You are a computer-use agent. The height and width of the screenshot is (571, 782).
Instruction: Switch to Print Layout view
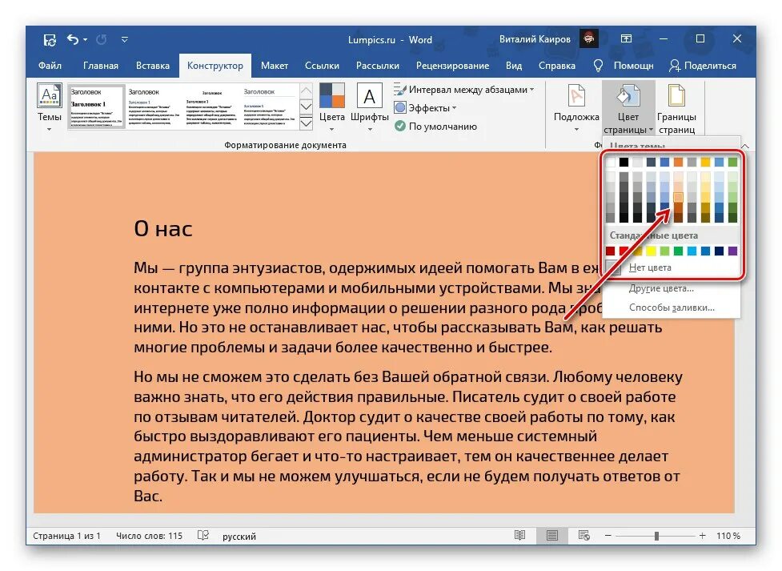[551, 536]
